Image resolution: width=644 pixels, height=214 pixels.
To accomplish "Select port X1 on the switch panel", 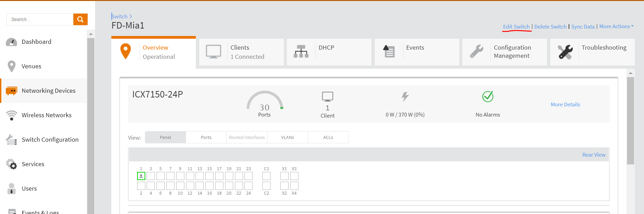I will click(x=284, y=176).
